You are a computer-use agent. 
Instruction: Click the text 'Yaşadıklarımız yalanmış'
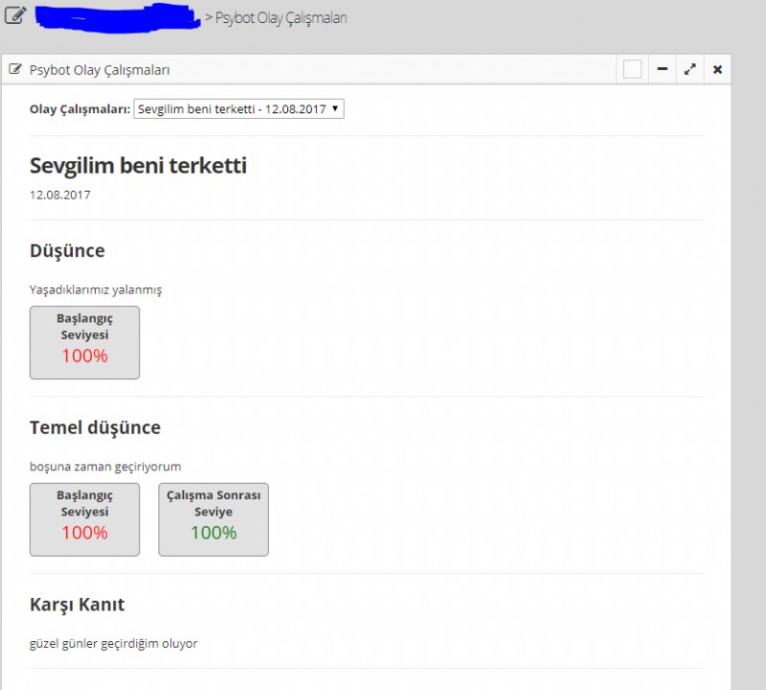click(x=96, y=289)
